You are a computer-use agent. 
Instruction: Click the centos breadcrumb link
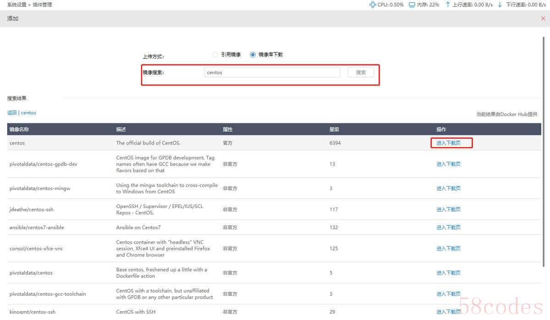28,112
